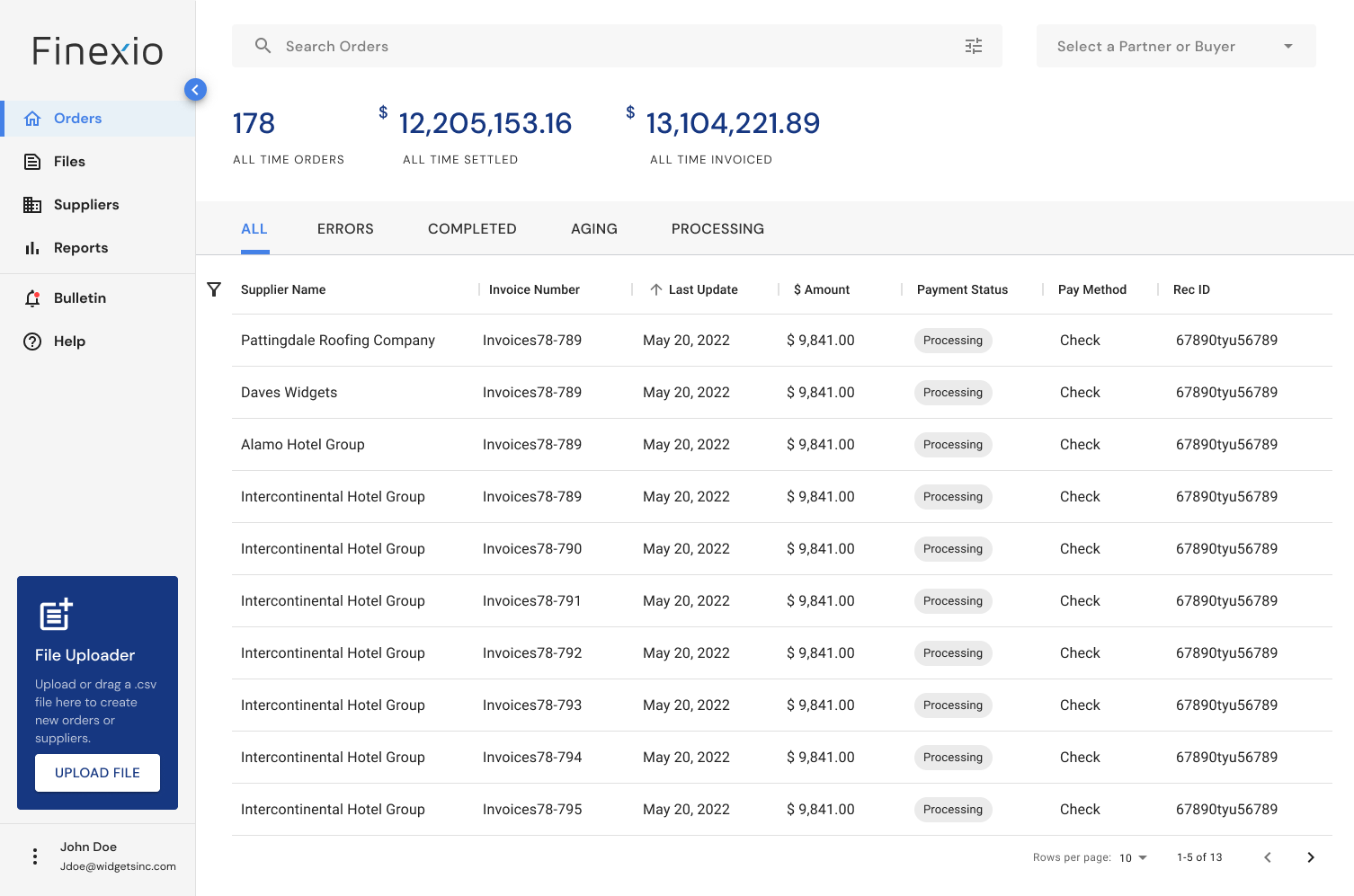Collapse the sidebar with the blue chevron button
This screenshot has width=1354, height=896.
tap(195, 90)
